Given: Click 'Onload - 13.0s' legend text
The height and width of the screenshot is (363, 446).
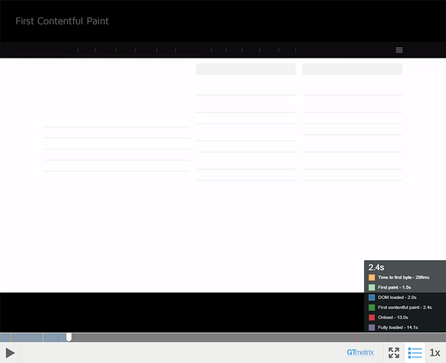Looking at the screenshot, I should pos(393,317).
